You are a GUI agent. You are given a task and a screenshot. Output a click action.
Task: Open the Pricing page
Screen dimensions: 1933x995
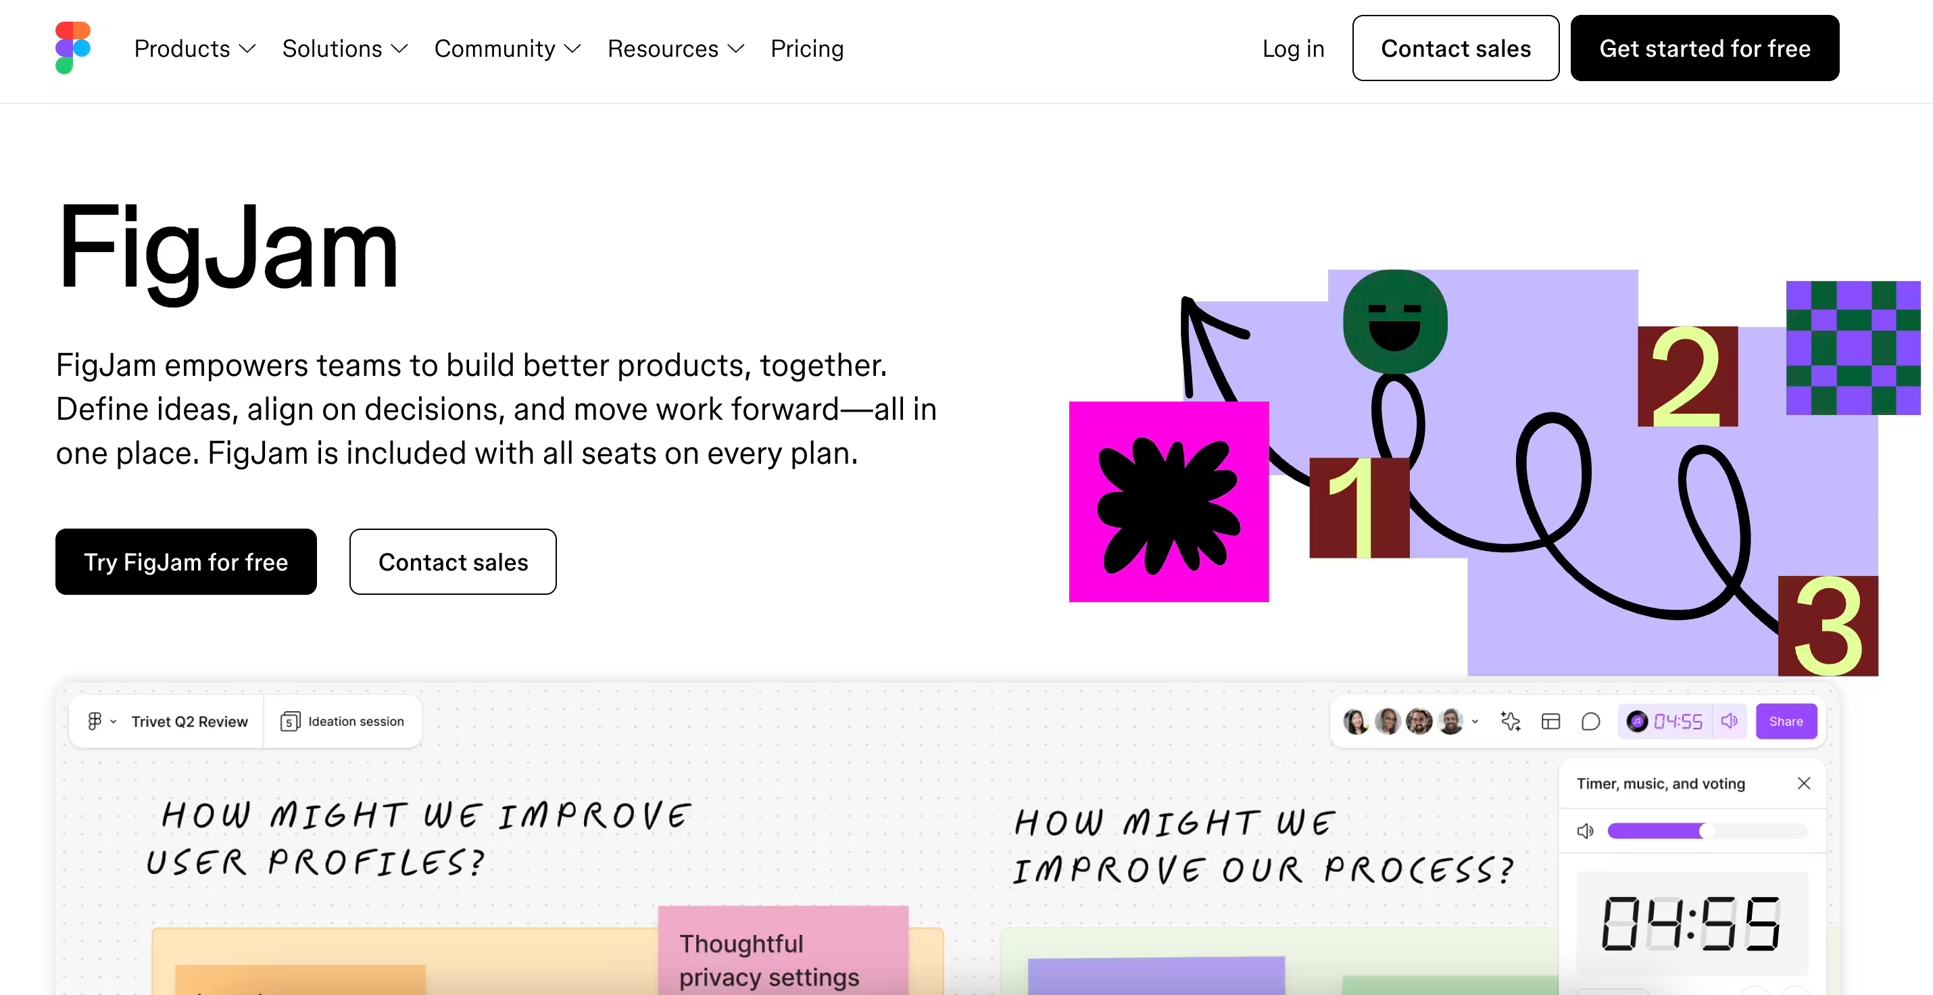tap(808, 49)
